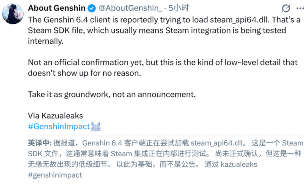The image size is (308, 184).
Task: Click the "Take it as groundwork" sentence
Action: point(112,94)
